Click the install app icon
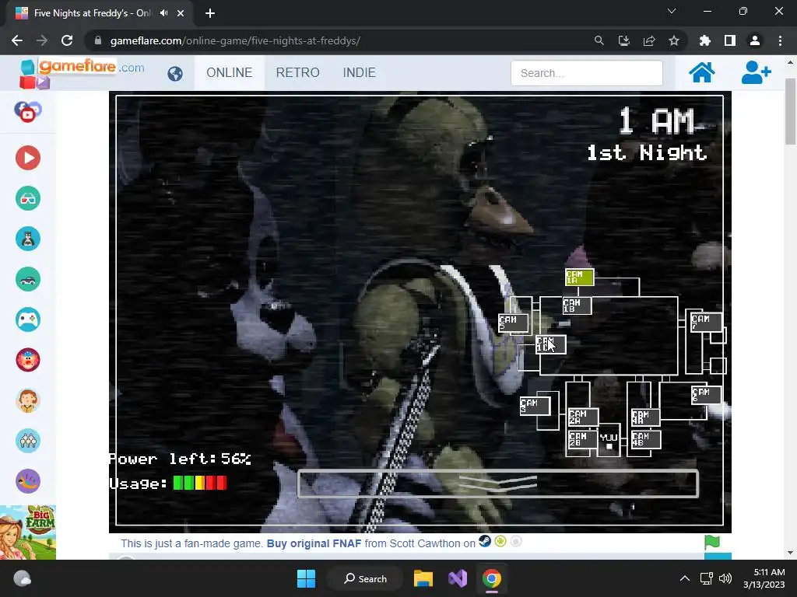This screenshot has height=597, width=797. coord(624,40)
